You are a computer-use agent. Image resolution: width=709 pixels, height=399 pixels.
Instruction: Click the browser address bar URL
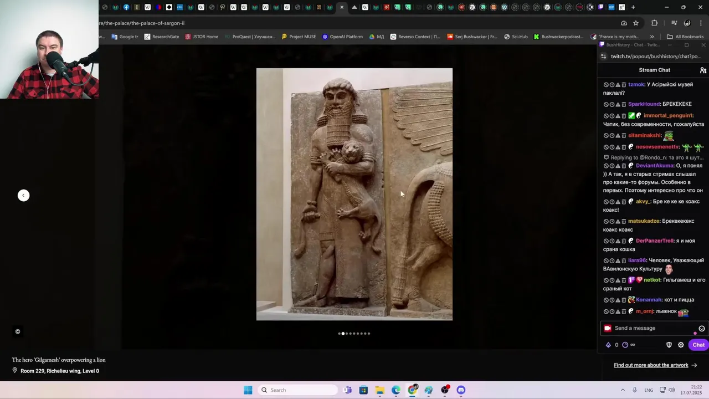tap(142, 23)
